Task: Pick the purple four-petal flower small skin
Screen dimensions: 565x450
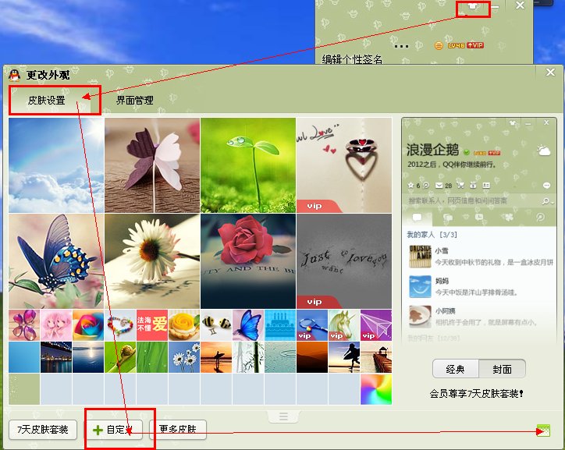Action: point(24,325)
